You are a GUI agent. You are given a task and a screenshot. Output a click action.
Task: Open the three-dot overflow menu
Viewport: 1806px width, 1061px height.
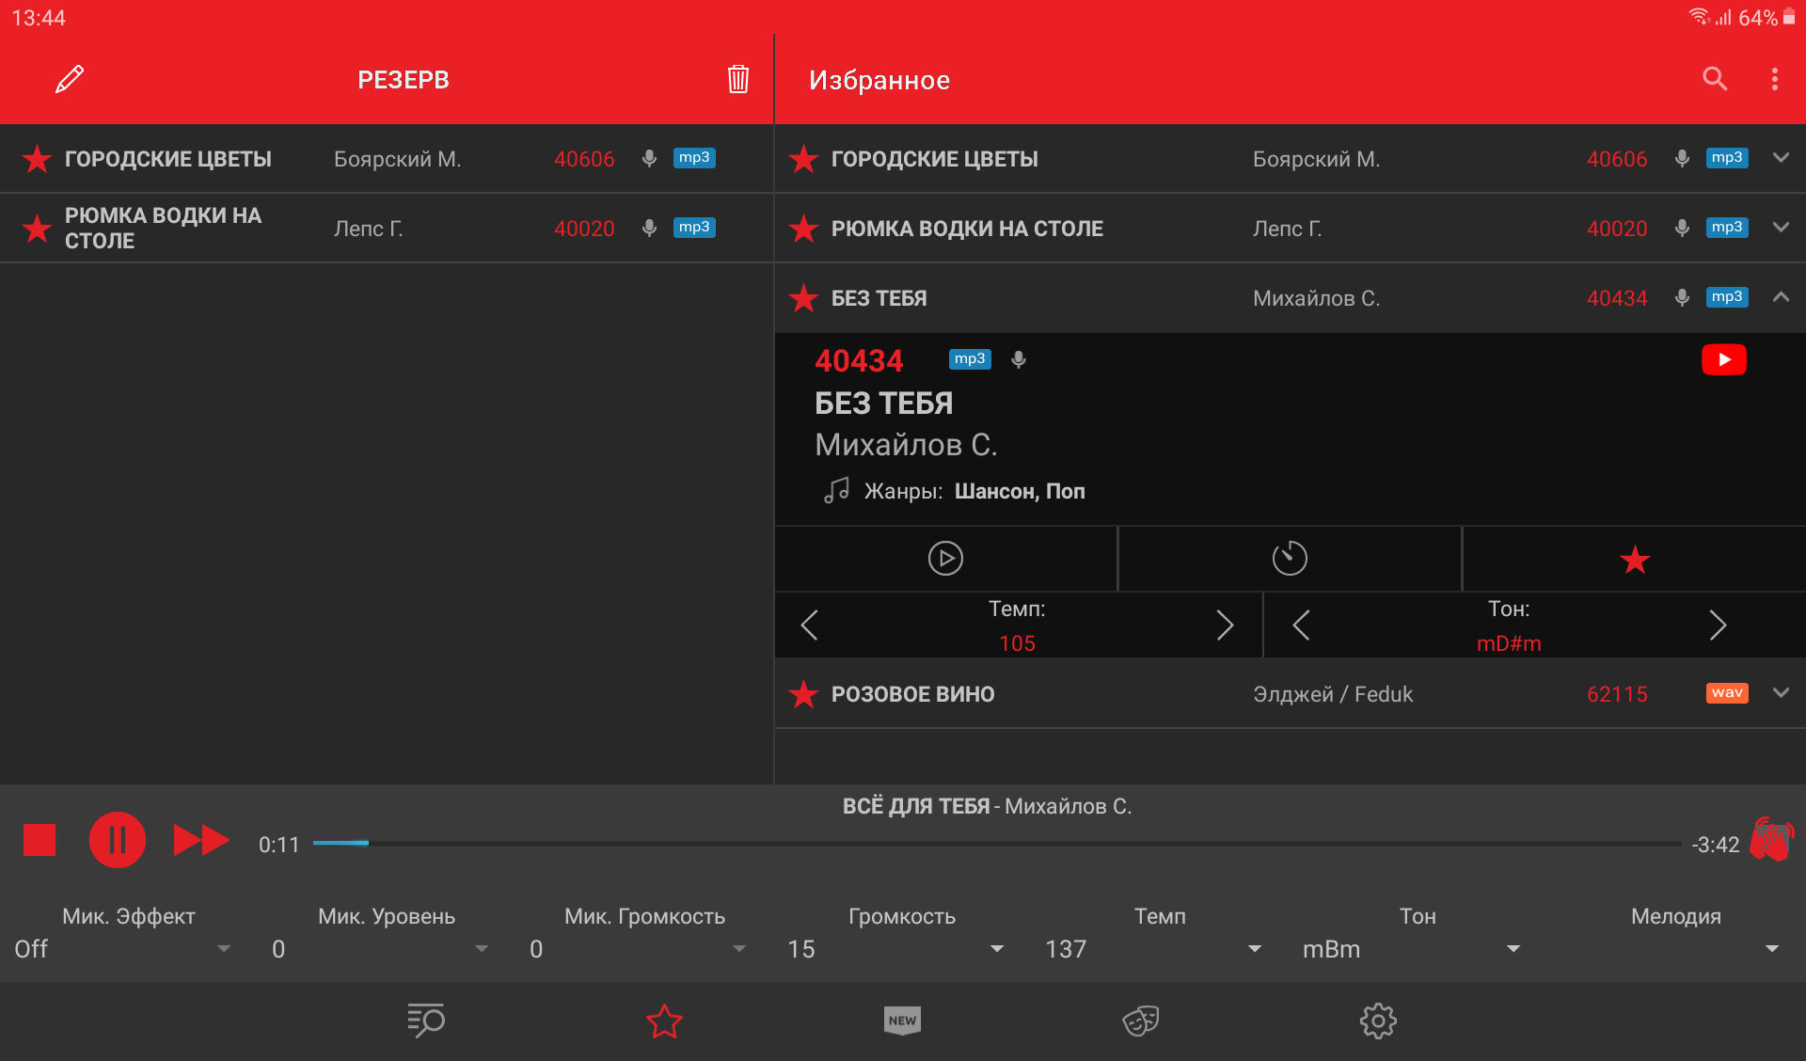pos(1775,79)
